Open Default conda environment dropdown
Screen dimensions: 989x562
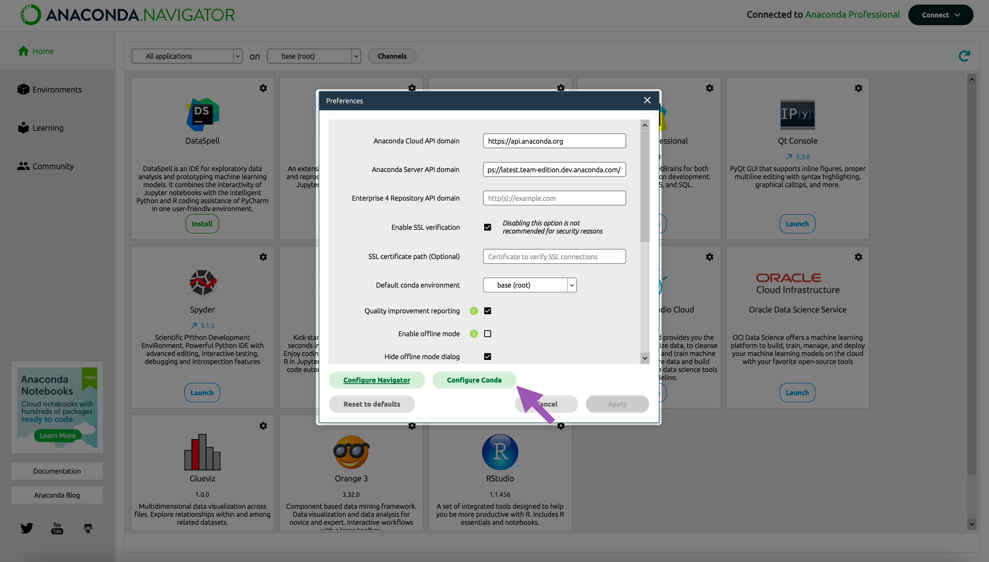530,285
